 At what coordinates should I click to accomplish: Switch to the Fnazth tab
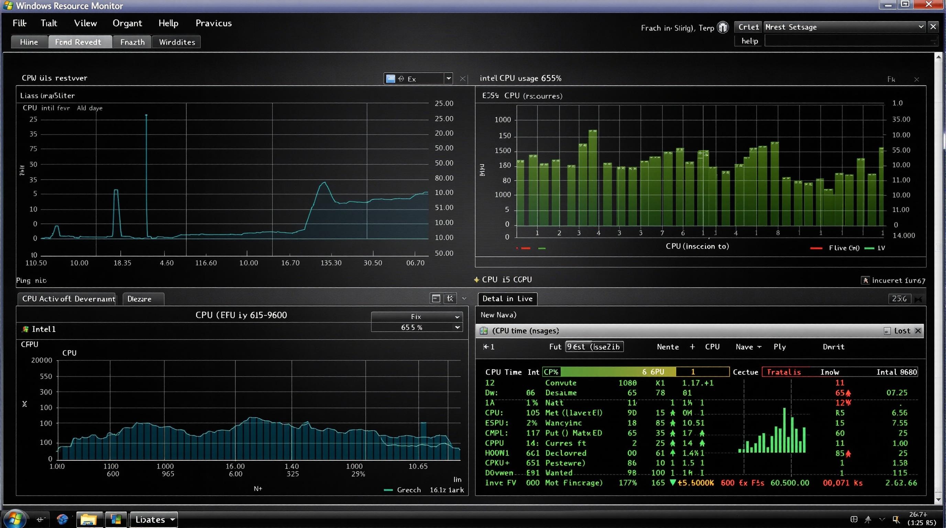[x=132, y=42]
